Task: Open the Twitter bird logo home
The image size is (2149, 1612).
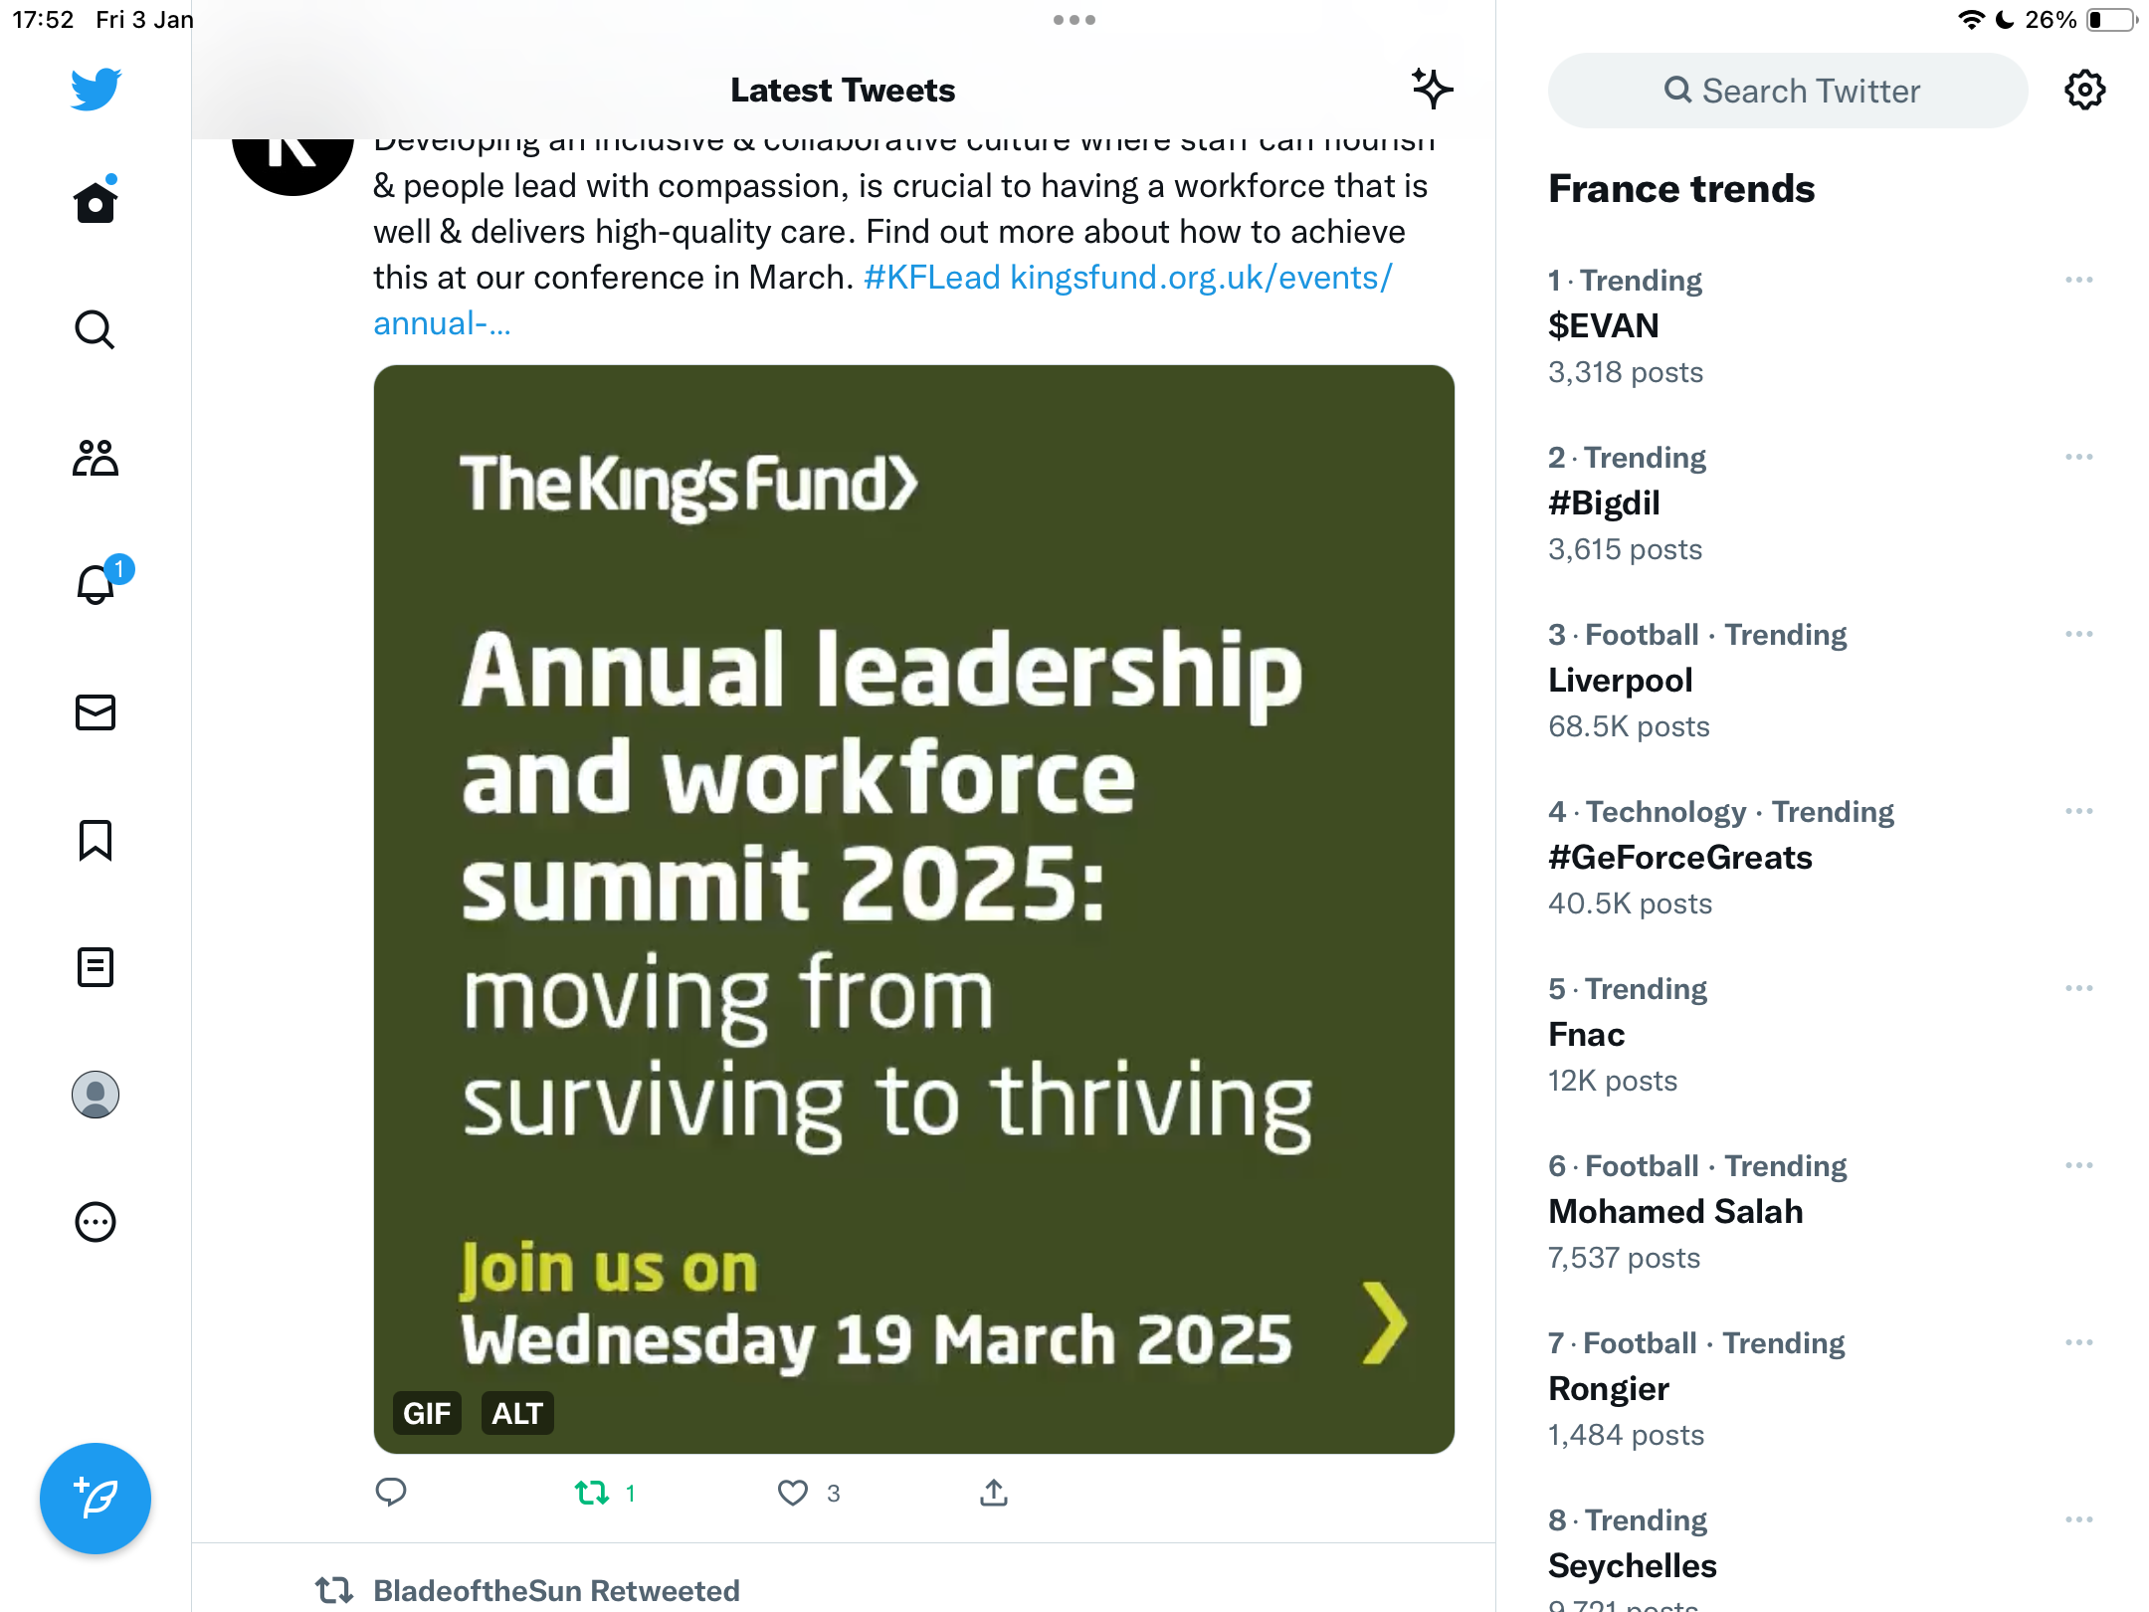Action: coord(96,90)
